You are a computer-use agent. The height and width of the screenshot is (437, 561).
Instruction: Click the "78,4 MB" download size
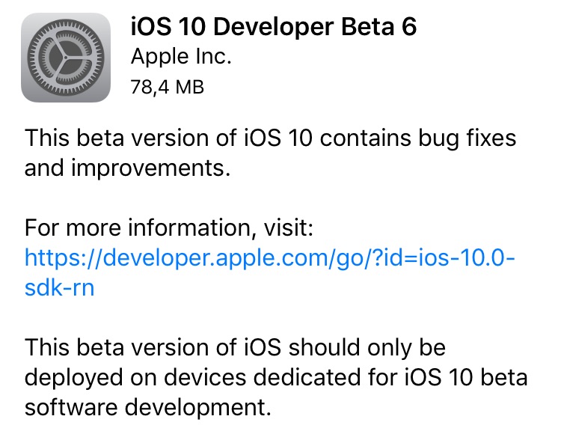168,86
